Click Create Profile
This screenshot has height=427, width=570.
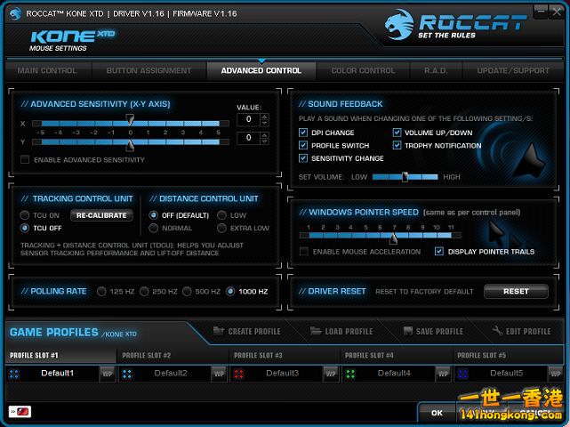point(247,331)
